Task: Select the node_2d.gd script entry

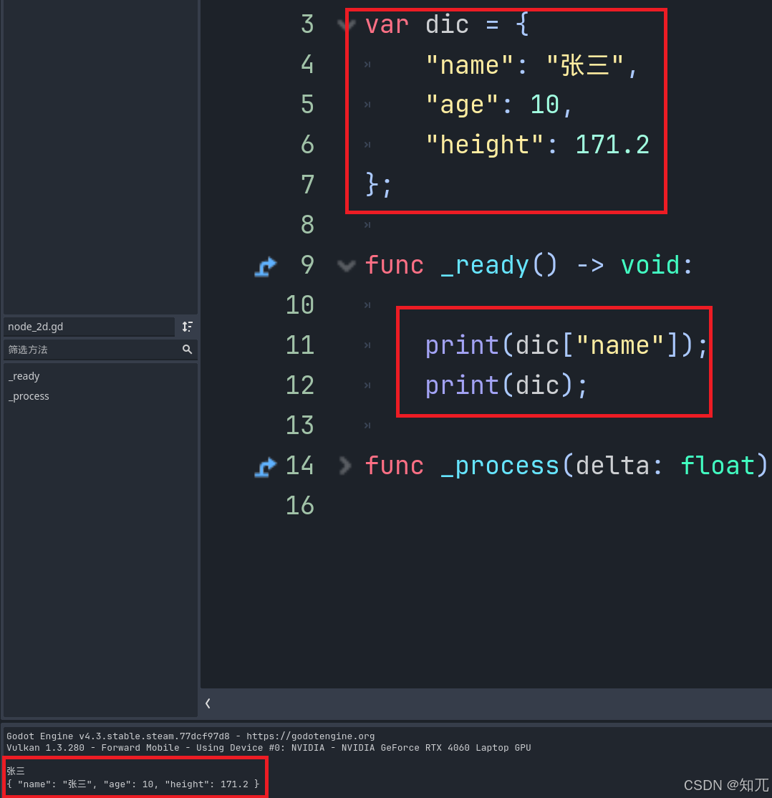Action: pyautogui.click(x=35, y=327)
